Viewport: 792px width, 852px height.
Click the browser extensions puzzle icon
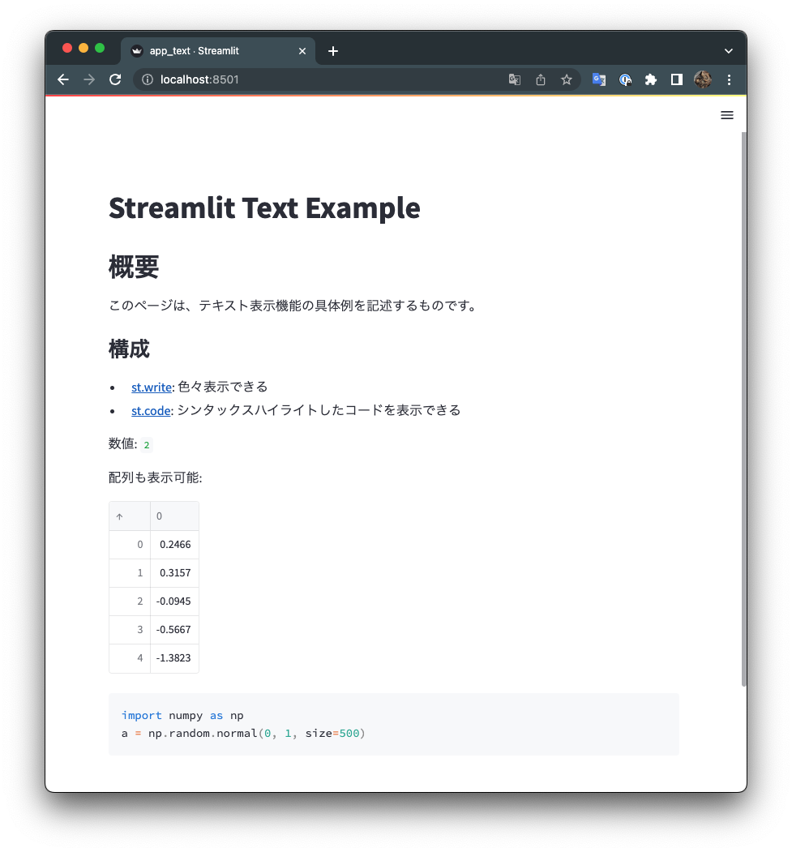(x=651, y=79)
